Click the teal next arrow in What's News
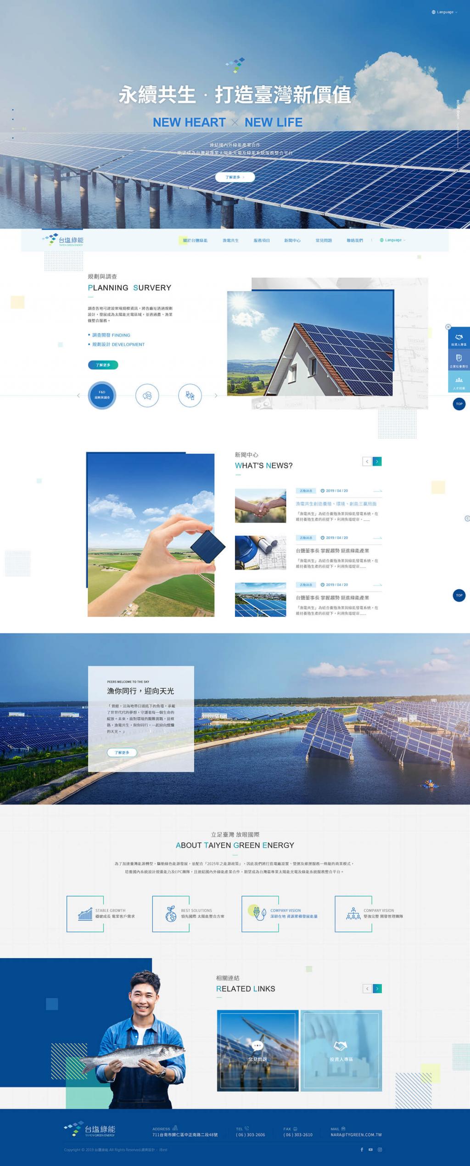 coord(377,462)
